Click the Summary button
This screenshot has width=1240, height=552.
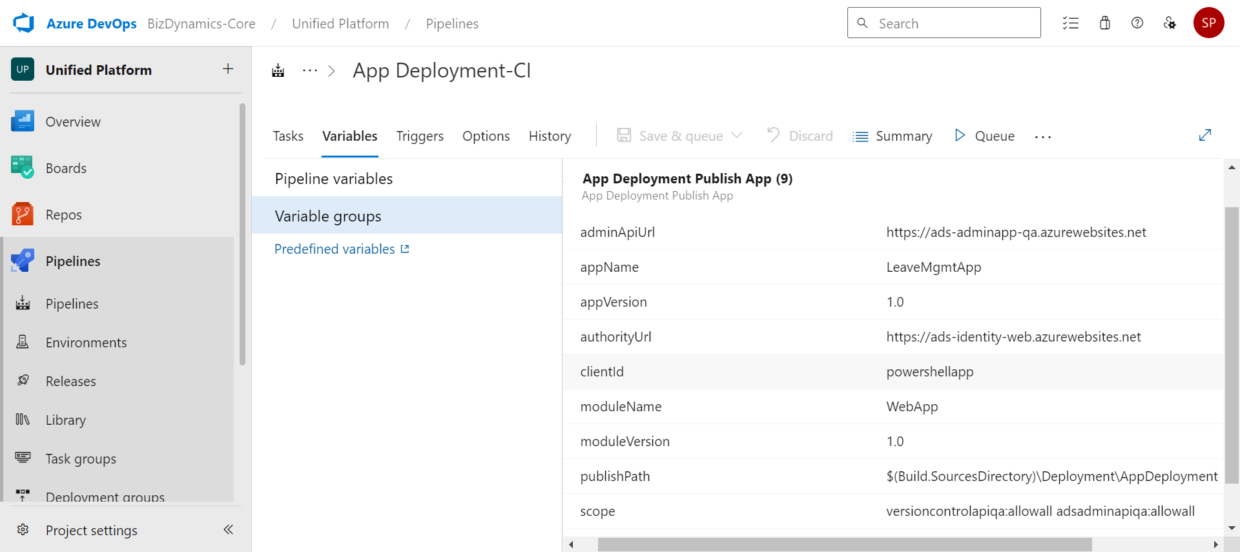pyautogui.click(x=893, y=136)
